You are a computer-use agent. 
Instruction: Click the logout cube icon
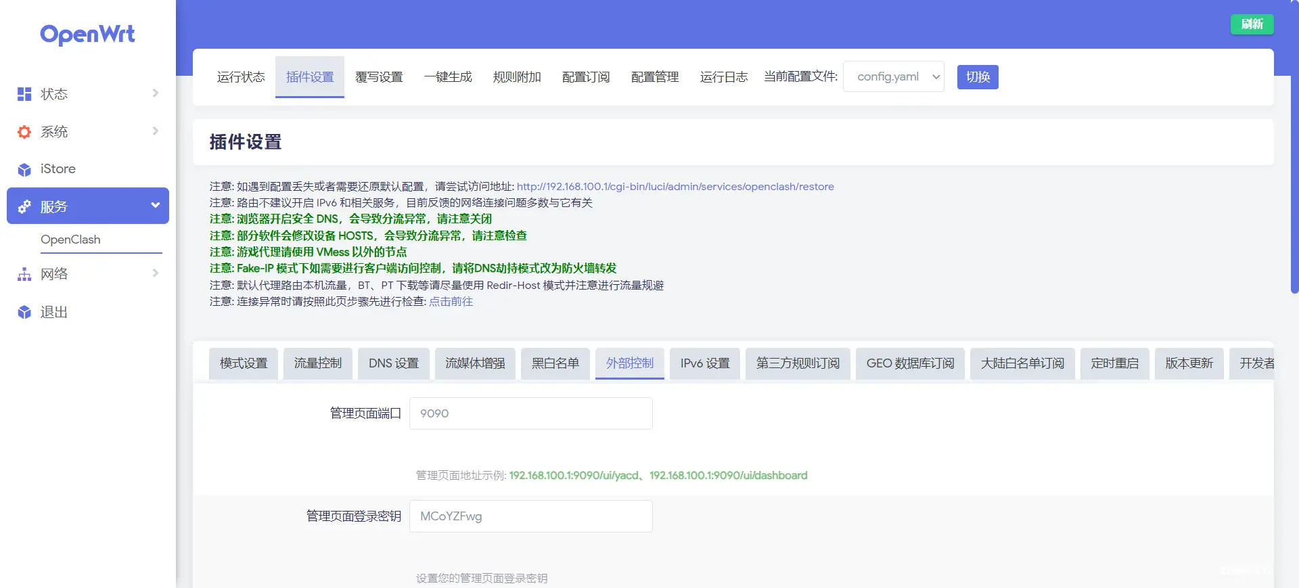tap(24, 312)
